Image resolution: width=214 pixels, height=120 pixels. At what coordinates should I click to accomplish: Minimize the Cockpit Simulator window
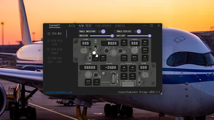[x=144, y=25]
